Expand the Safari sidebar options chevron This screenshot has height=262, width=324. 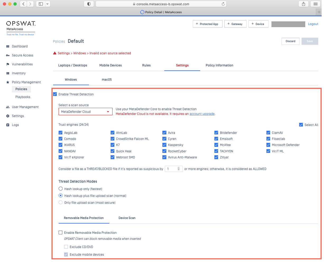pos(48,4)
